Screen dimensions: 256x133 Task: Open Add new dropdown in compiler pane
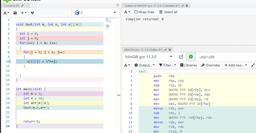[236, 65]
